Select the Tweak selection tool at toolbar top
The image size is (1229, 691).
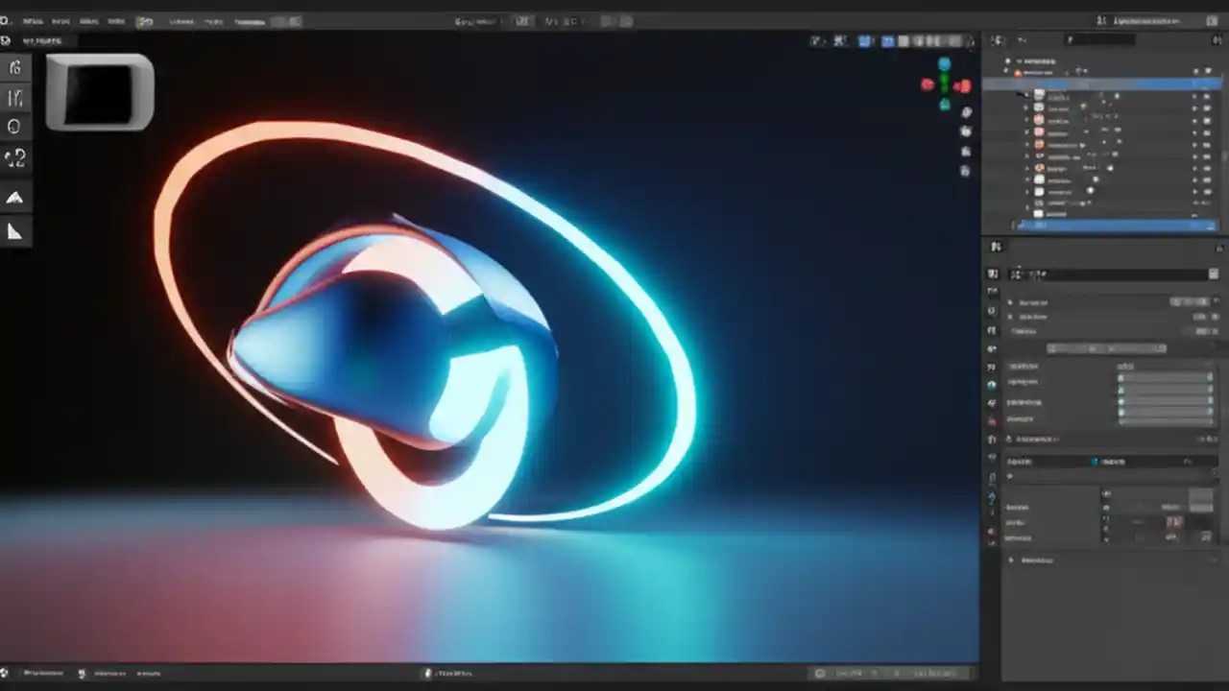click(14, 67)
